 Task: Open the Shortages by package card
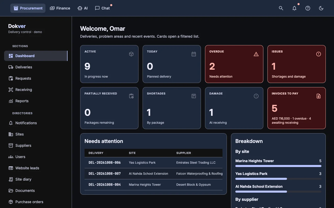point(172,108)
